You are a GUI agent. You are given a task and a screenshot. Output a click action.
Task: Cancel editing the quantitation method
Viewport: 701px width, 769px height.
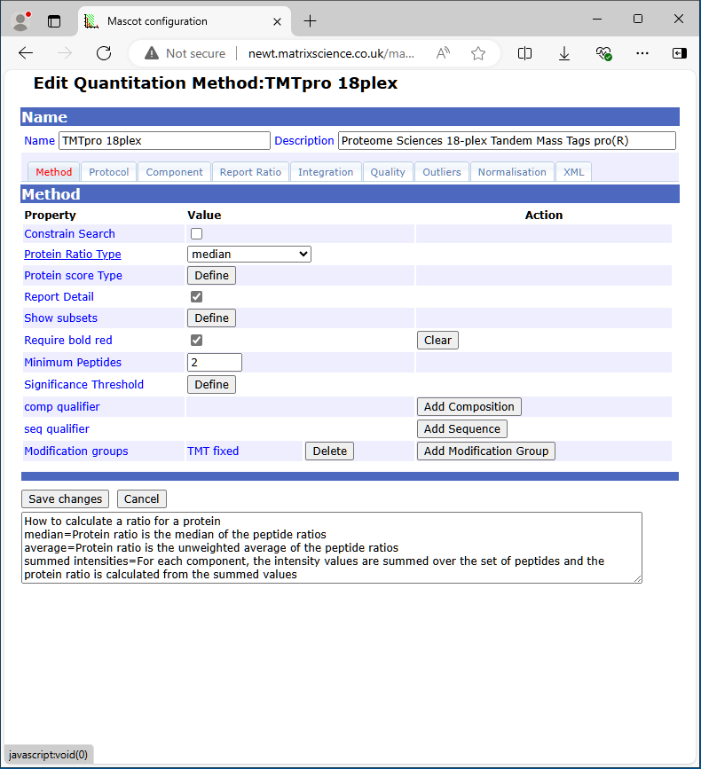(x=142, y=499)
